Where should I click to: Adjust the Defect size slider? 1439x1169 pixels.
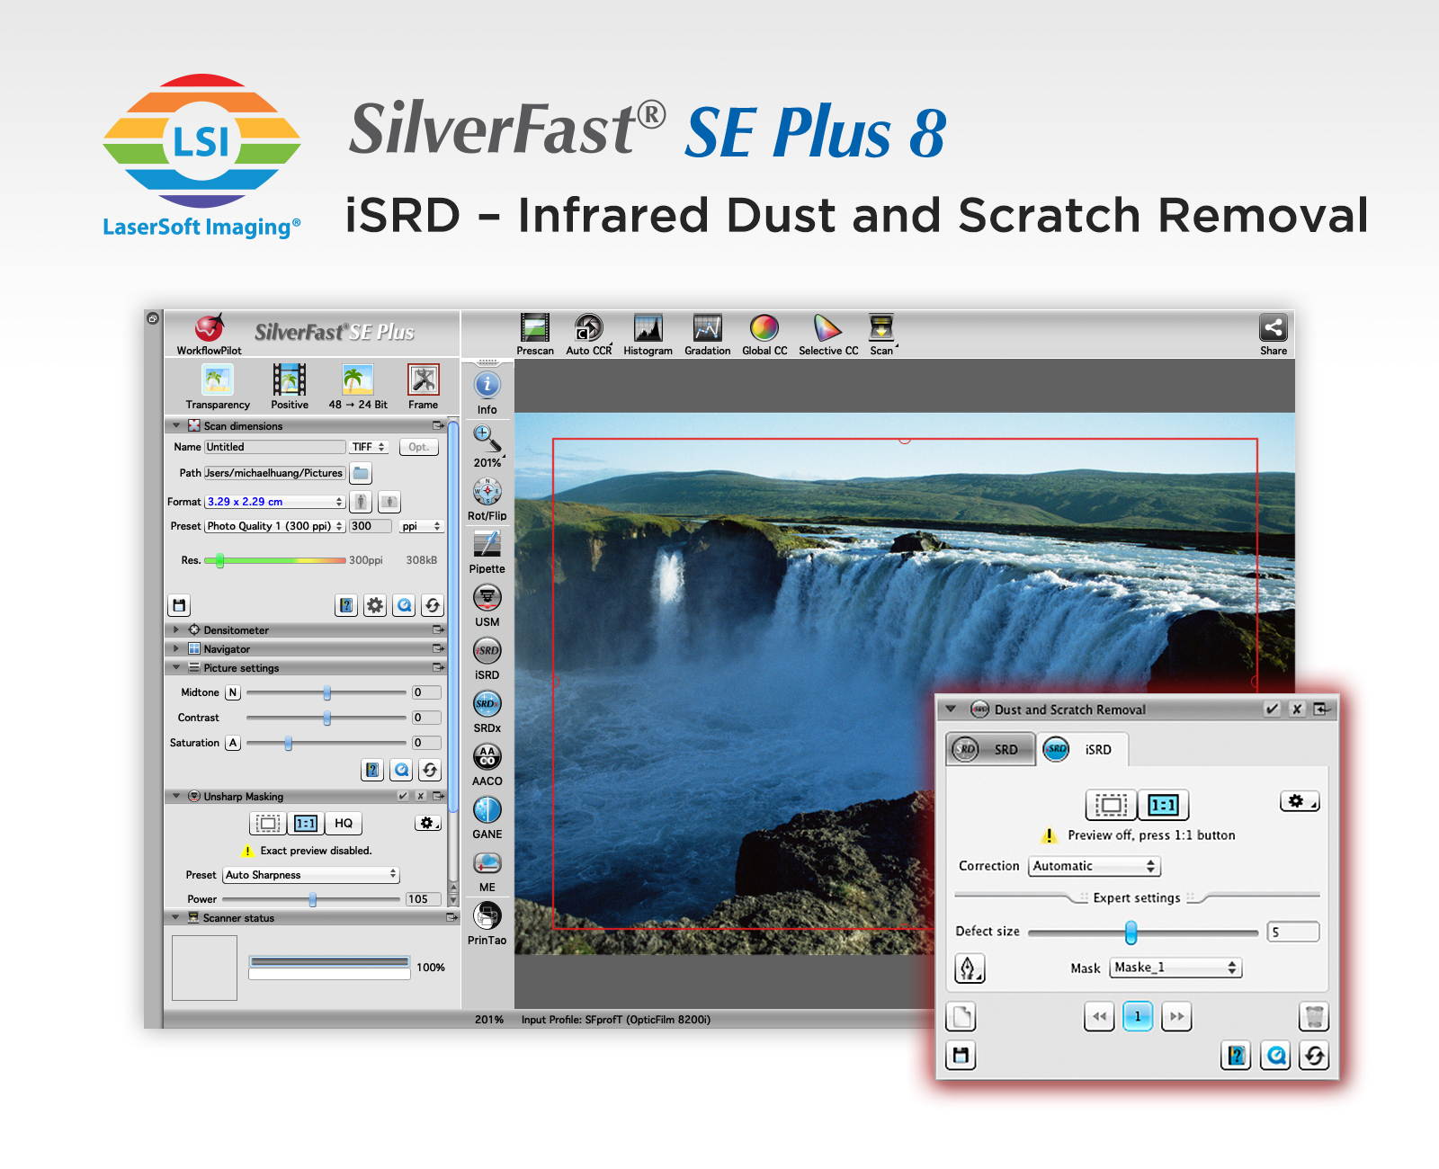(x=1131, y=933)
